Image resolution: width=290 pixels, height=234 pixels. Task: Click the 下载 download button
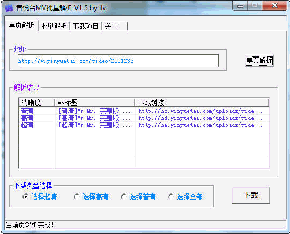point(251,195)
